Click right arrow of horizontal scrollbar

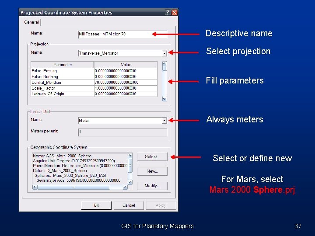coord(125,187)
